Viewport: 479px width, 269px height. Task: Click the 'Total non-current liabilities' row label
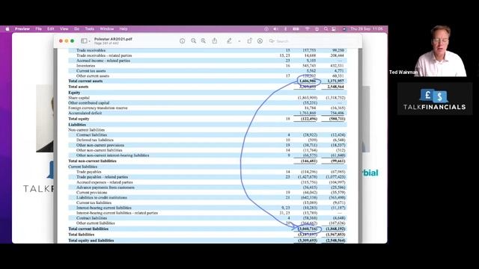(x=93, y=161)
